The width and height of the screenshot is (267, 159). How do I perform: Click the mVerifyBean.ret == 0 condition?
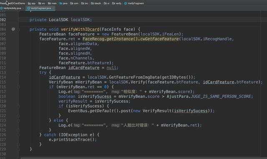[x=83, y=87]
